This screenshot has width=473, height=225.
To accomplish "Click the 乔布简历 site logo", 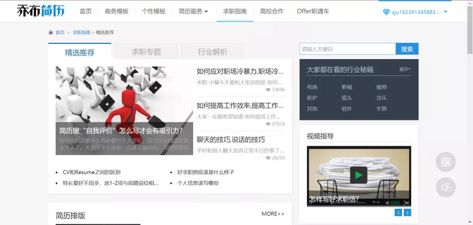I will click(x=40, y=11).
